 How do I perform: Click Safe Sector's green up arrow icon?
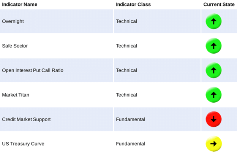coord(213,46)
